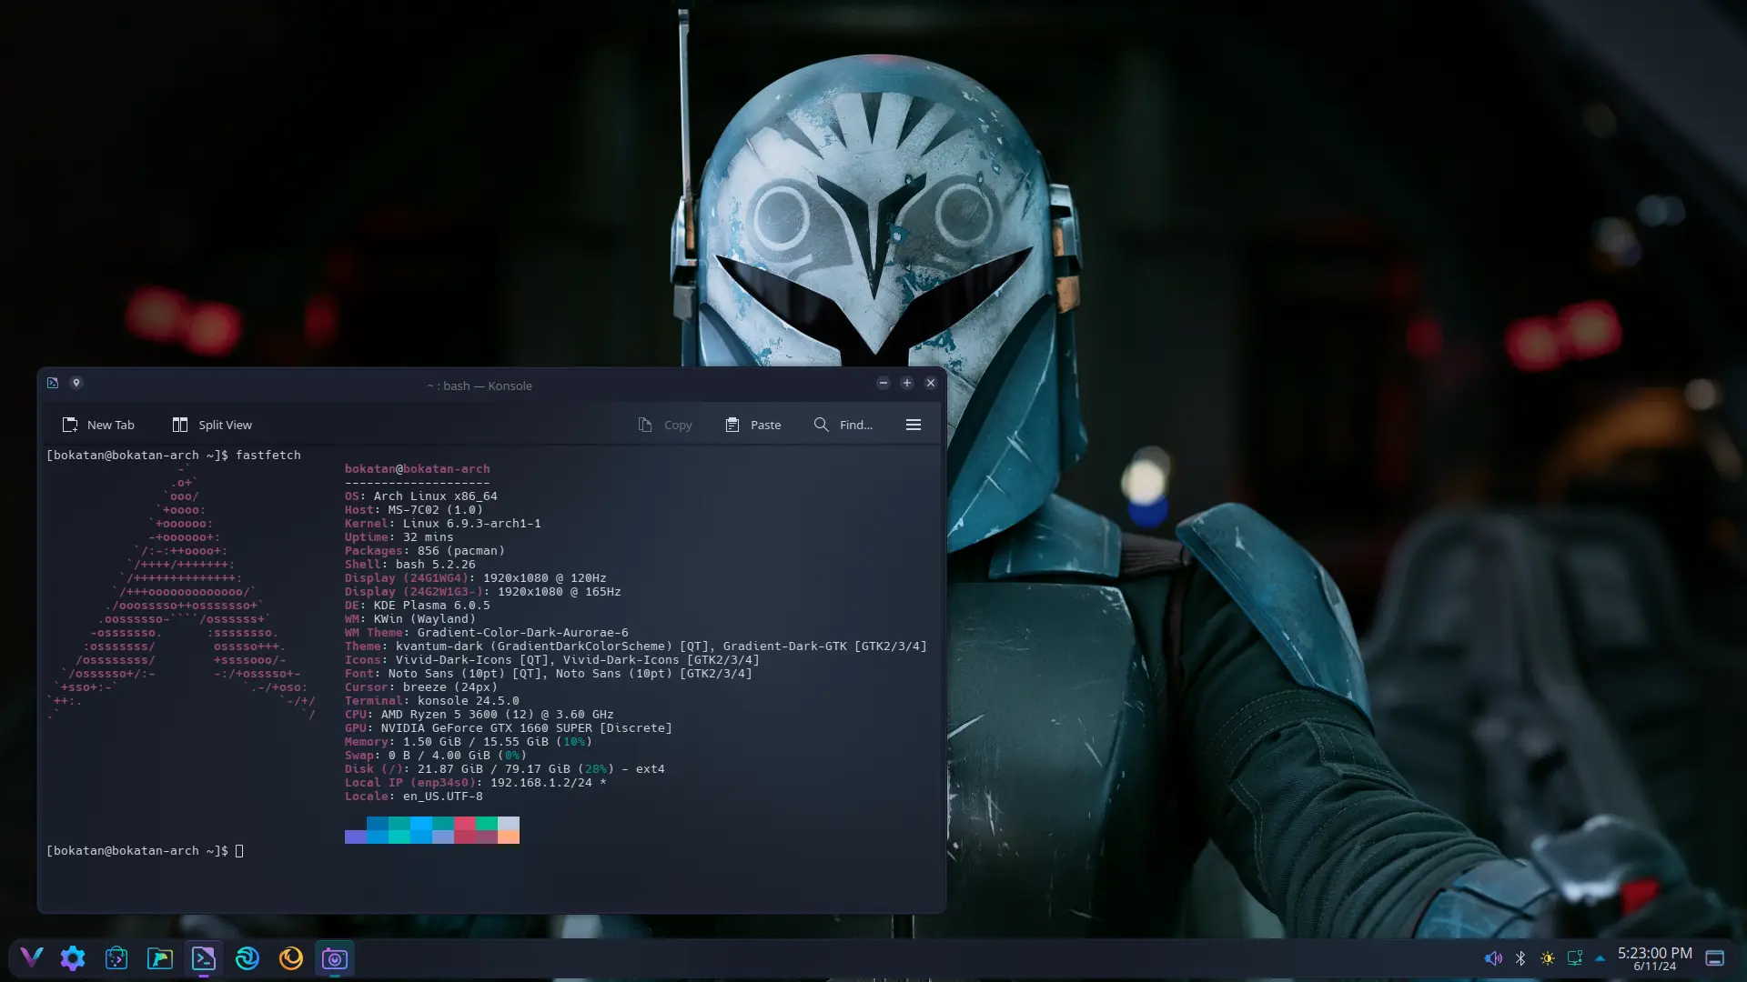Click the Show Desktop icon
Viewport: 1747px width, 982px height.
(1715, 958)
